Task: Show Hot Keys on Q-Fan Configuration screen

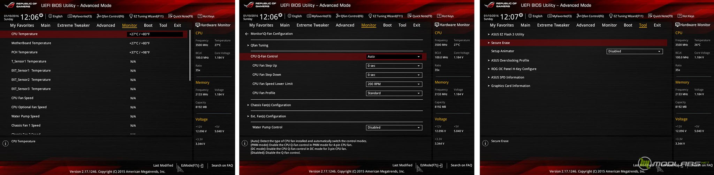Action: tap(445, 16)
